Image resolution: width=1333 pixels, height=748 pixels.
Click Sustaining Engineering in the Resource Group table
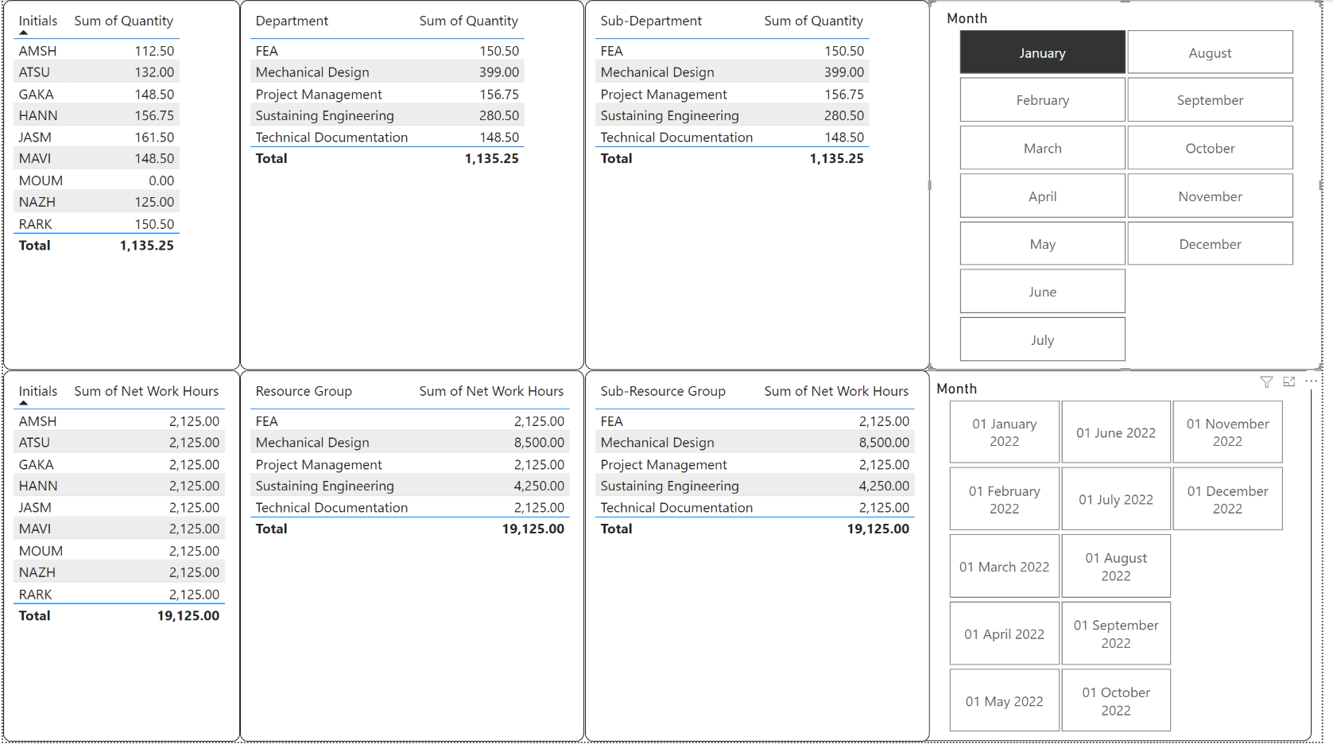coord(324,486)
